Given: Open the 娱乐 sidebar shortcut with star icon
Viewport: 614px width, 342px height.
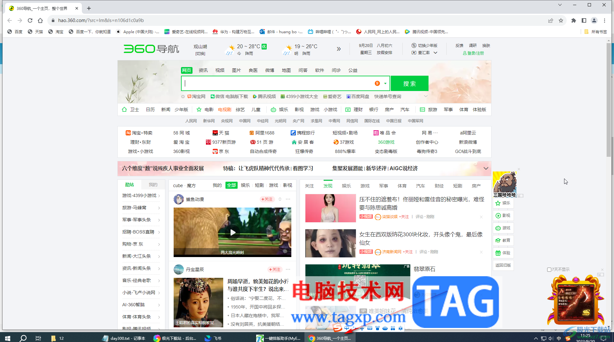Looking at the screenshot, I should tap(503, 203).
